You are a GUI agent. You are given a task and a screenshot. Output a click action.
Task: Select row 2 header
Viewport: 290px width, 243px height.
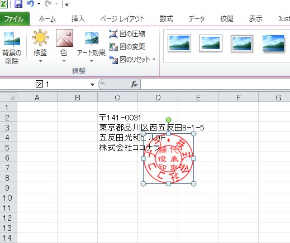(8, 117)
